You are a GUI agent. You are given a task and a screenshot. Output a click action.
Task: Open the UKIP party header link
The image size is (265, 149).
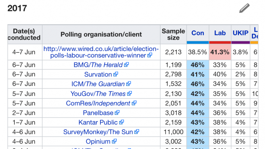click(241, 33)
